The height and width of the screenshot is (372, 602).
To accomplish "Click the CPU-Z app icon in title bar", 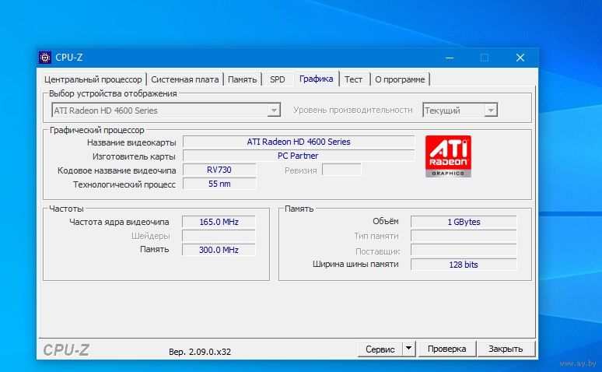I will 45,58.
